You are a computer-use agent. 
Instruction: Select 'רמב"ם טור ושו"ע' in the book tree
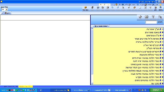click(151, 45)
